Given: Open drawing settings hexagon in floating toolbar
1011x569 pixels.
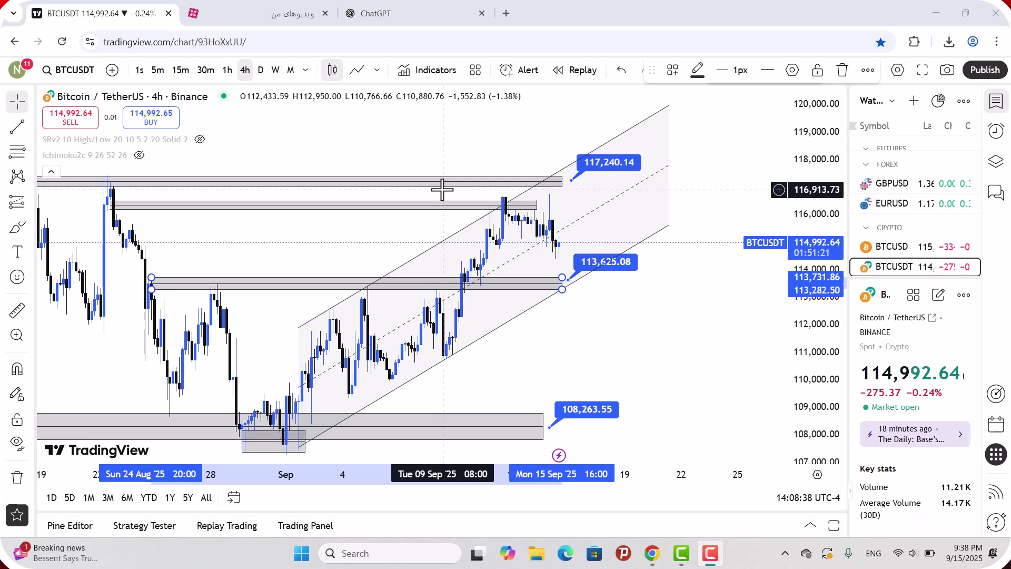Looking at the screenshot, I should point(792,70).
